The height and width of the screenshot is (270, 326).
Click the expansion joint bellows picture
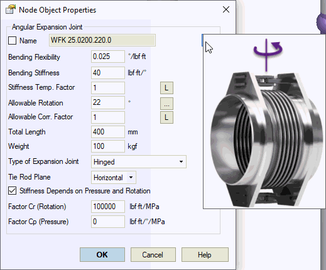pos(266,139)
